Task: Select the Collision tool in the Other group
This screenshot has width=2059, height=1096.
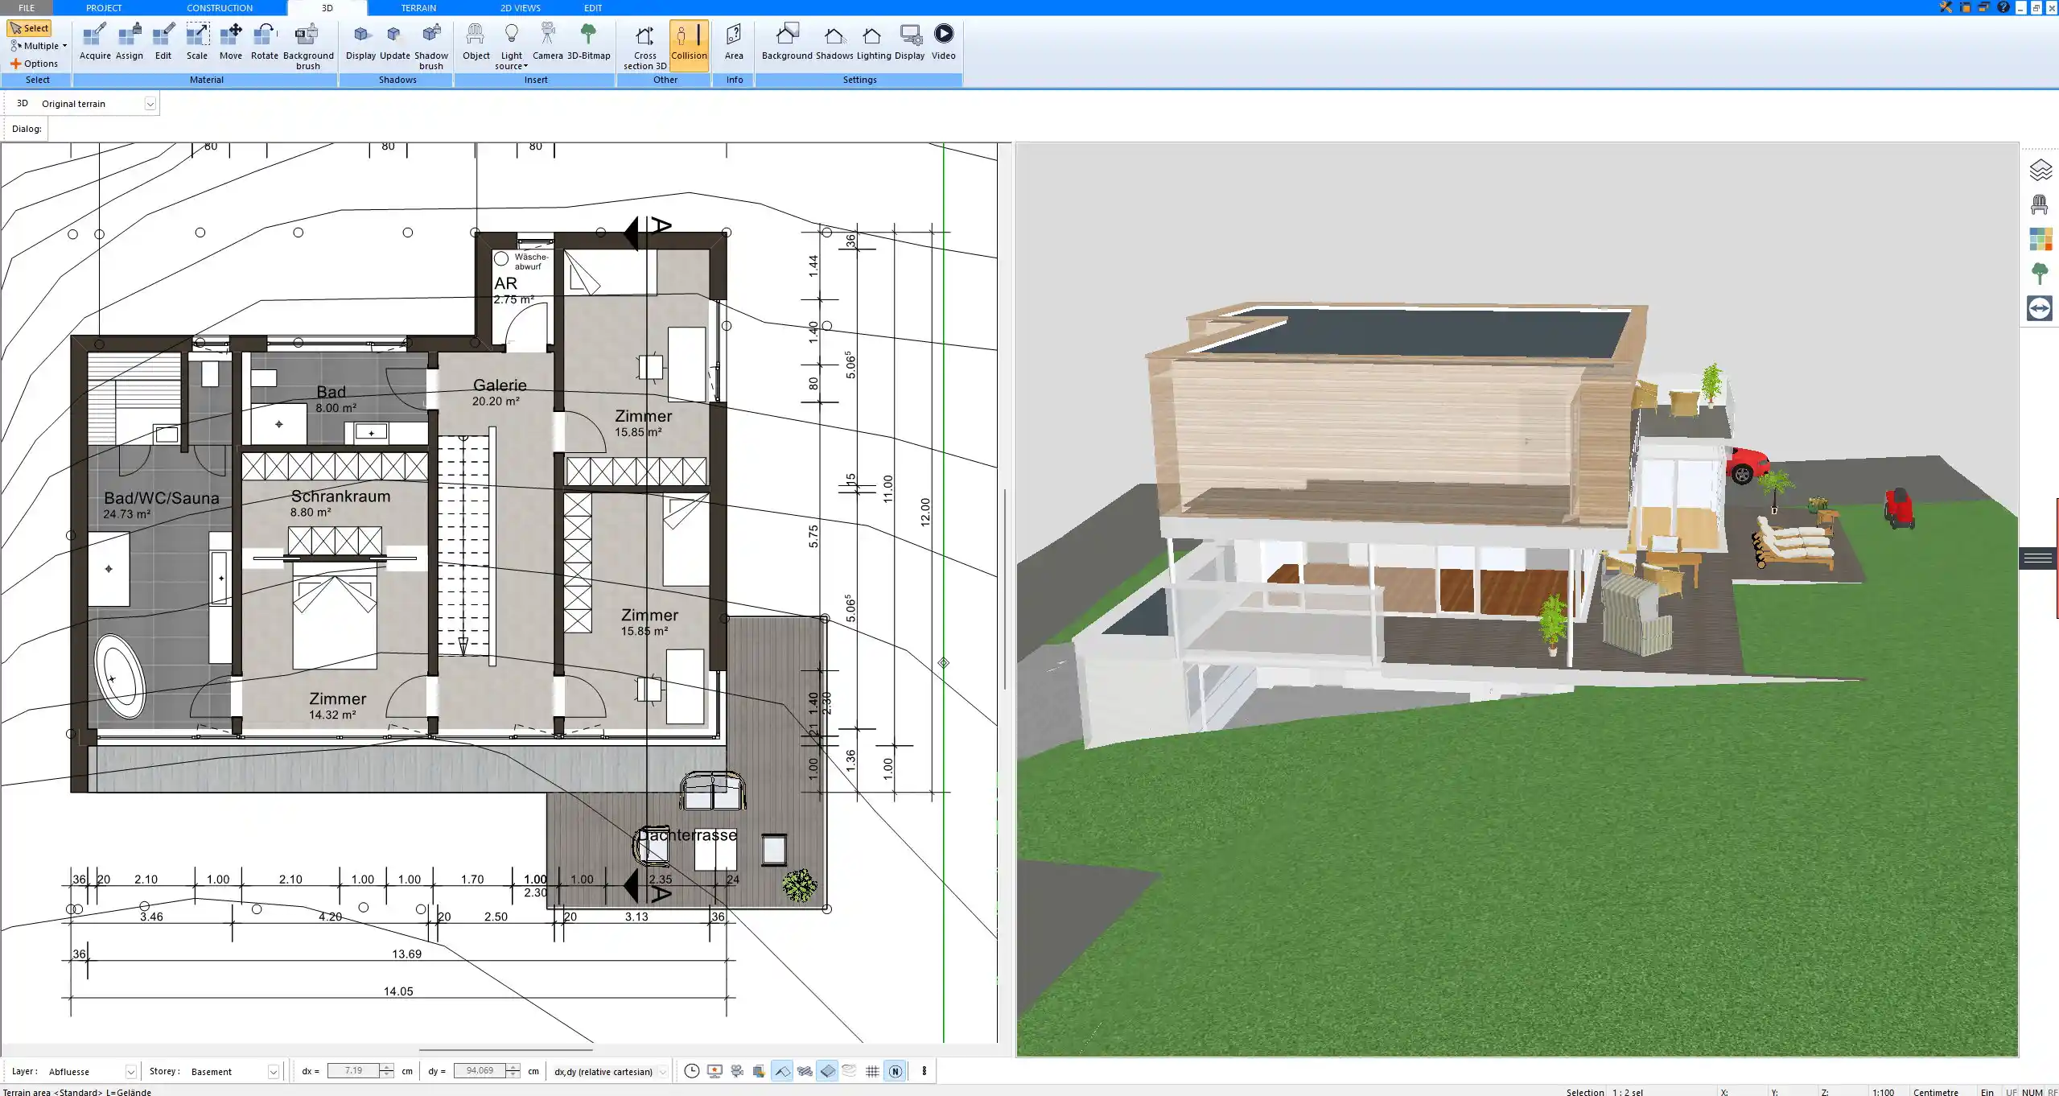Action: pos(688,44)
